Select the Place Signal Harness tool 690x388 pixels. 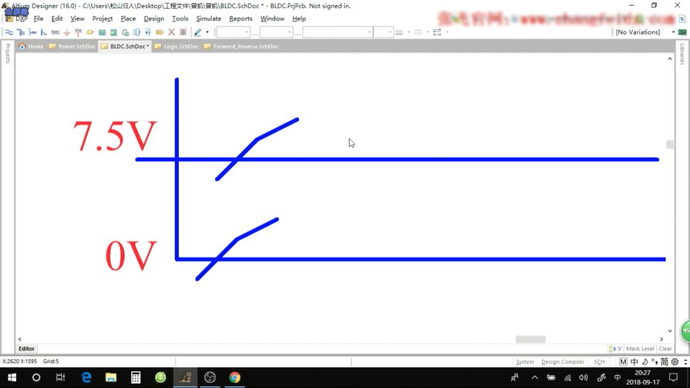coord(33,32)
